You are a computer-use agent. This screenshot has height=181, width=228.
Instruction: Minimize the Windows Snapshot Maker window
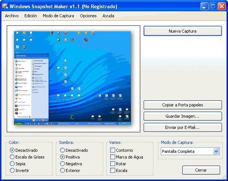(204, 6)
